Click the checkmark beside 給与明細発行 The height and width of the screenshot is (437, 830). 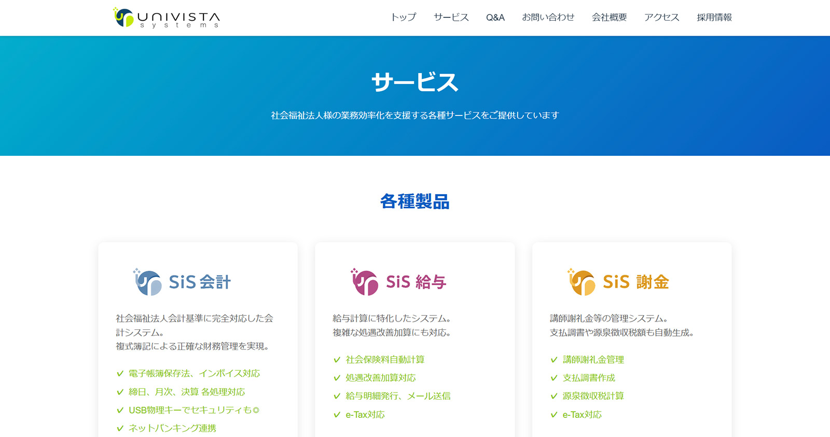[x=337, y=396]
